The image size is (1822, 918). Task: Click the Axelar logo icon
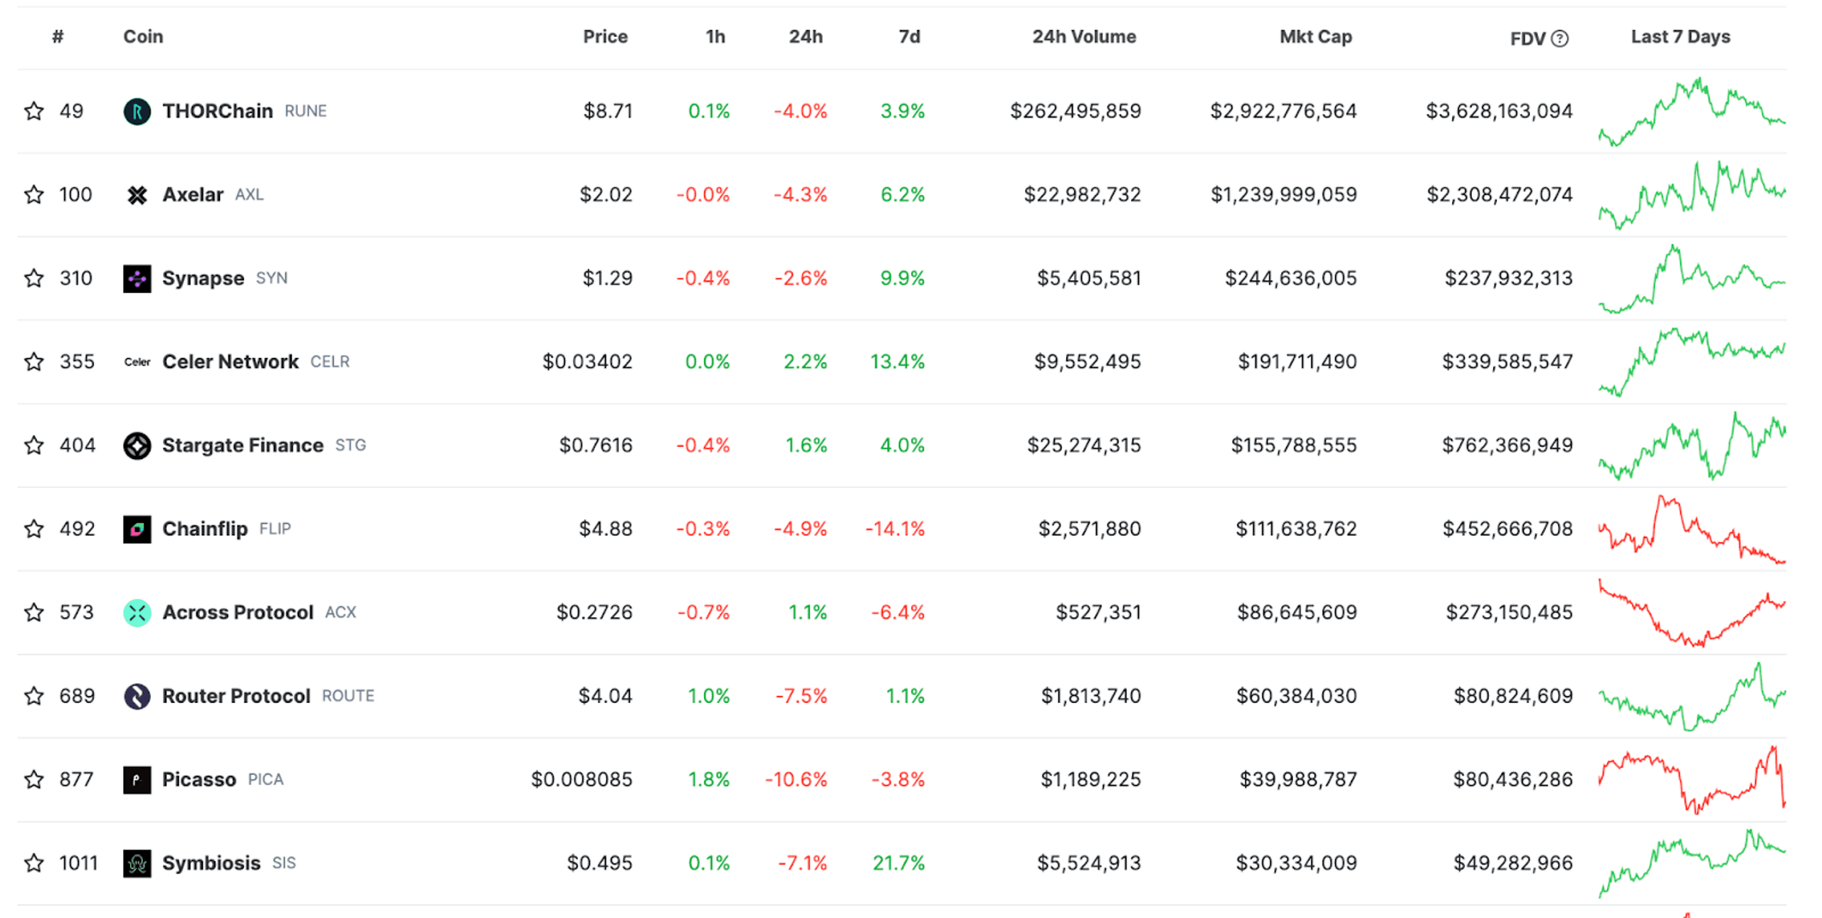click(137, 194)
